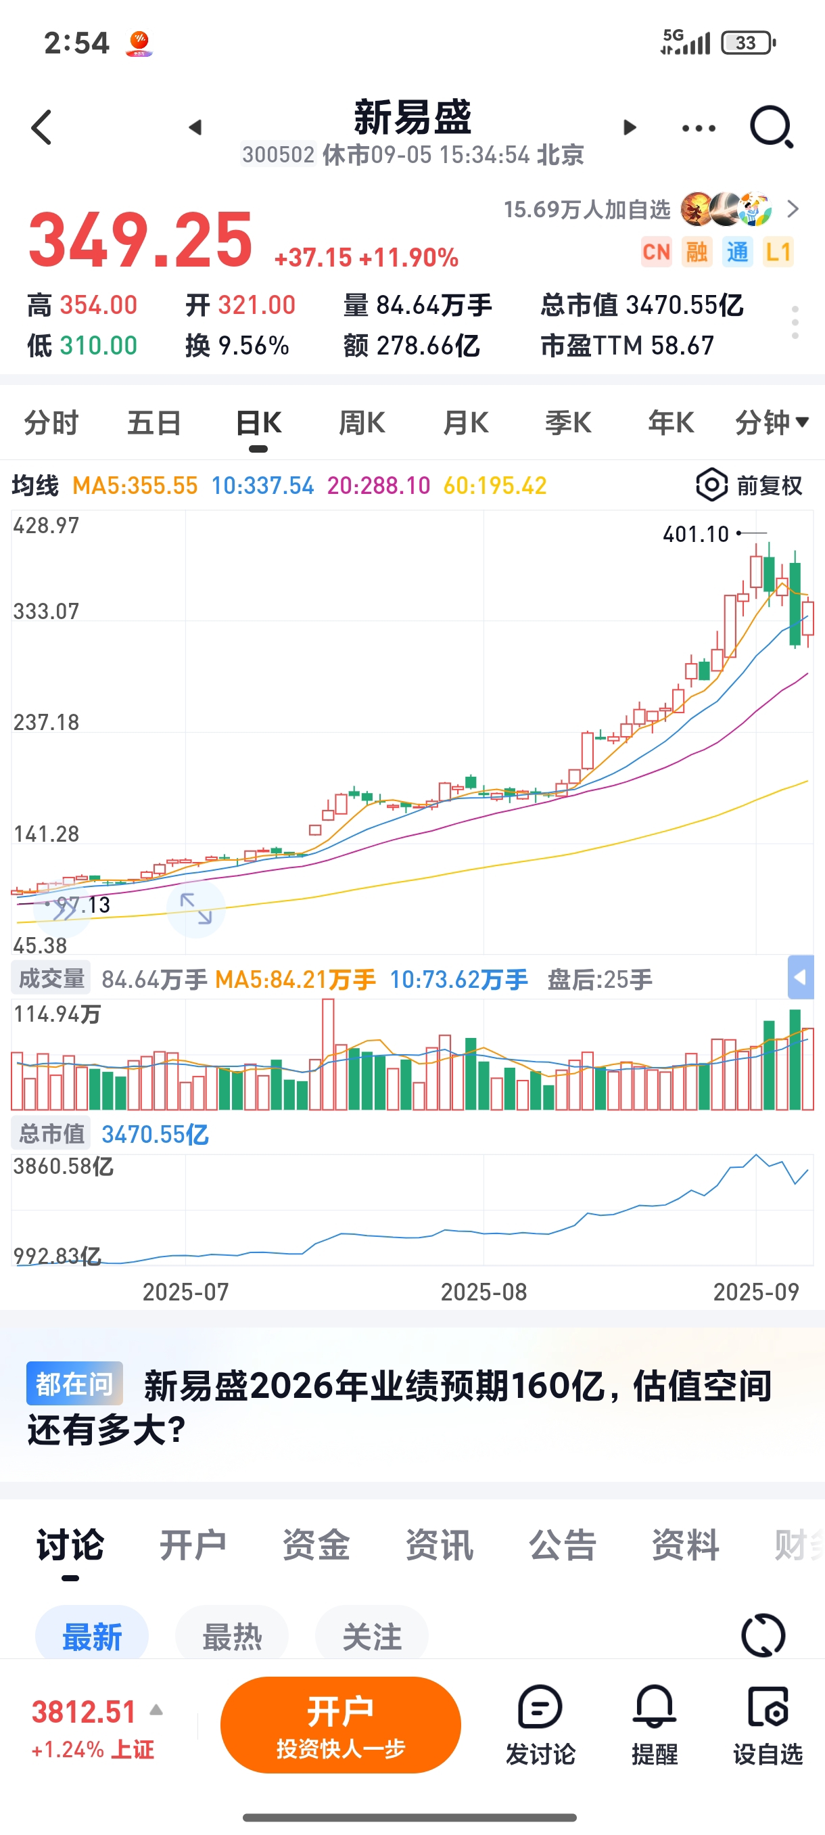This screenshot has width=825, height=1835.
Task: Open the 总市值 sub-indicator selector
Action: 51,1133
